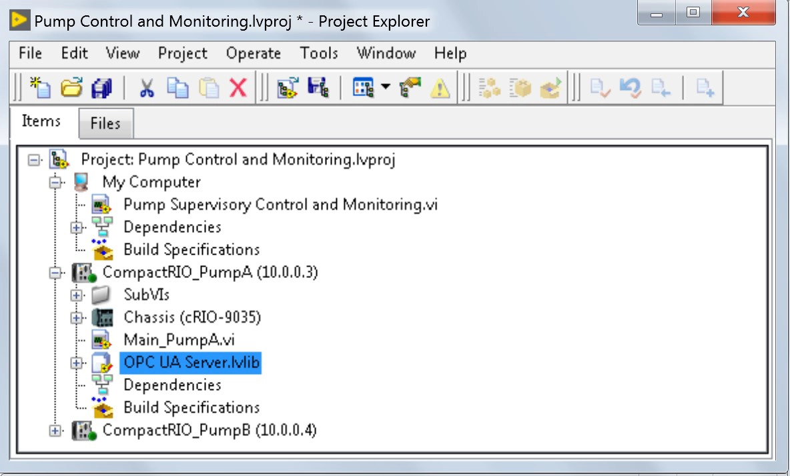Screen dimensions: 790x476
Task: Select Chassis (cRIO-9035) item
Action: 192,317
